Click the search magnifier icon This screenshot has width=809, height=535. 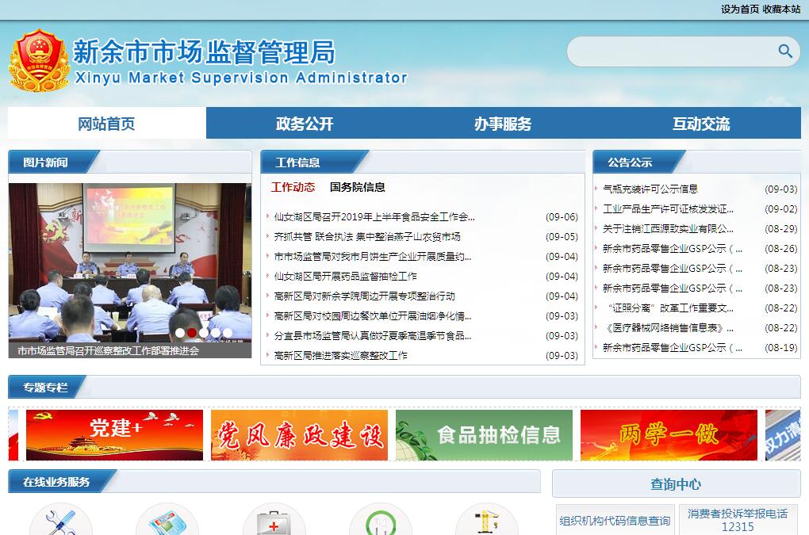point(785,52)
